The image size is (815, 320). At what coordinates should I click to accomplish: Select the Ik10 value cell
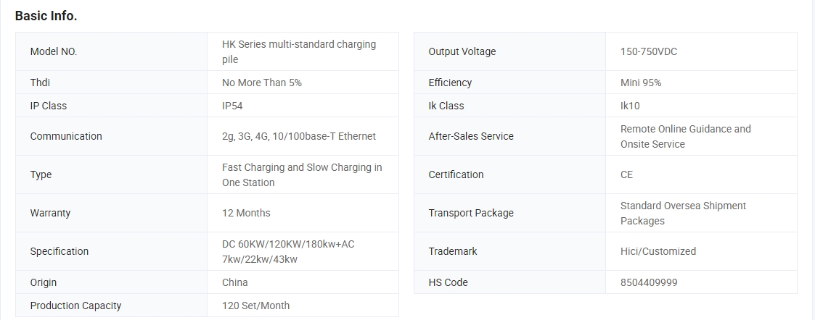click(701, 105)
